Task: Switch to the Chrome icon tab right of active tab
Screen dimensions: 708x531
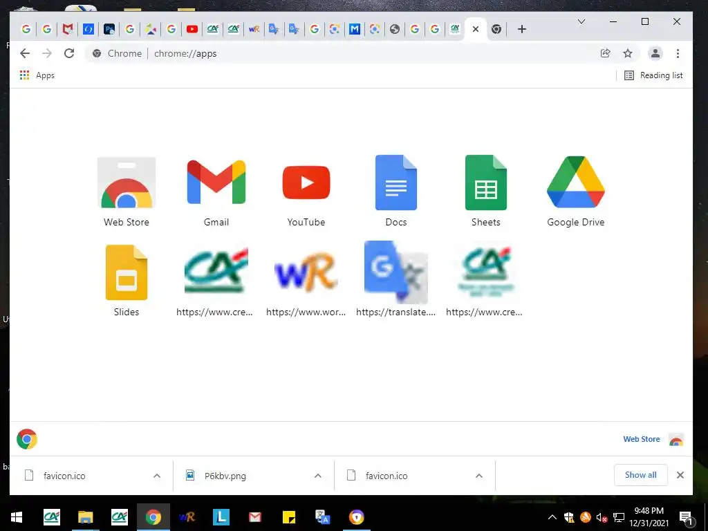Action: coord(496,29)
